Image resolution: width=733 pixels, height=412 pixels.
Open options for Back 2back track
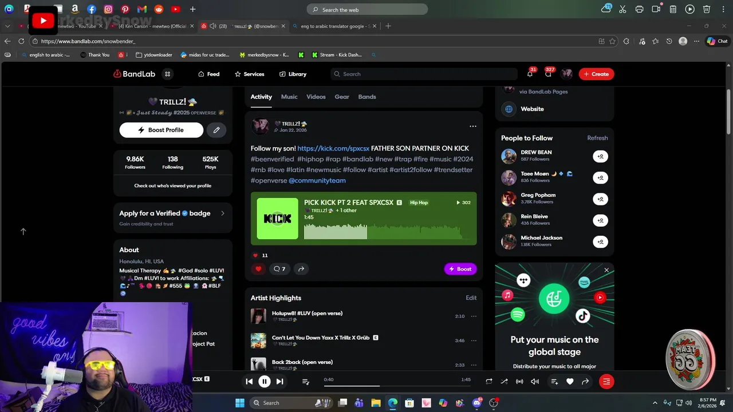pos(474,365)
